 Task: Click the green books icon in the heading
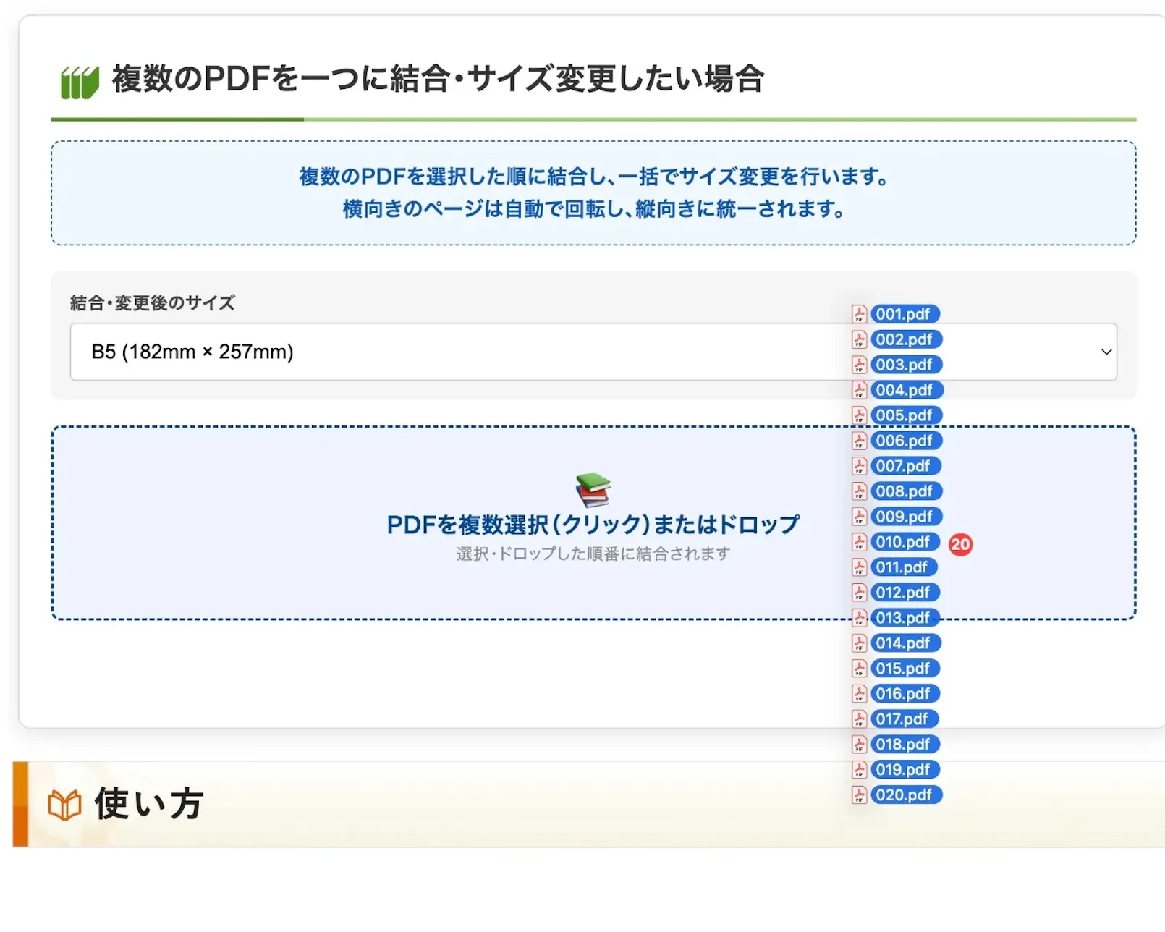79,82
